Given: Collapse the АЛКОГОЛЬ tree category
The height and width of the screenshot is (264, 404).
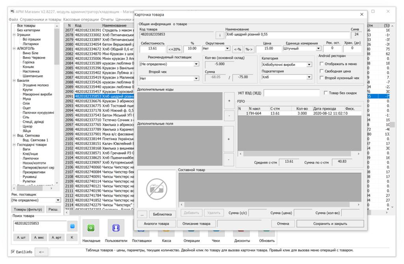Looking at the screenshot, I should (x=14, y=48).
